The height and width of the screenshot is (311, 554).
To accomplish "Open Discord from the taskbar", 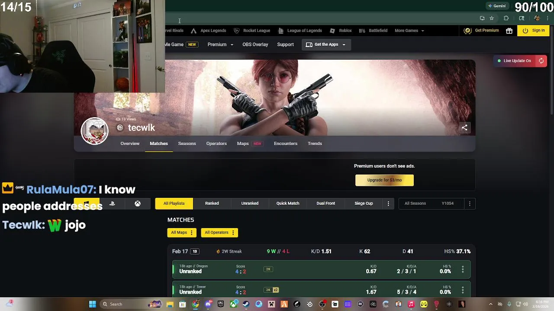I will click(x=208, y=304).
